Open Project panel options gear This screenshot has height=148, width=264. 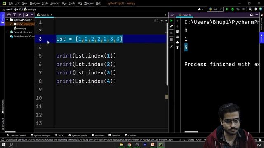click(x=26, y=15)
